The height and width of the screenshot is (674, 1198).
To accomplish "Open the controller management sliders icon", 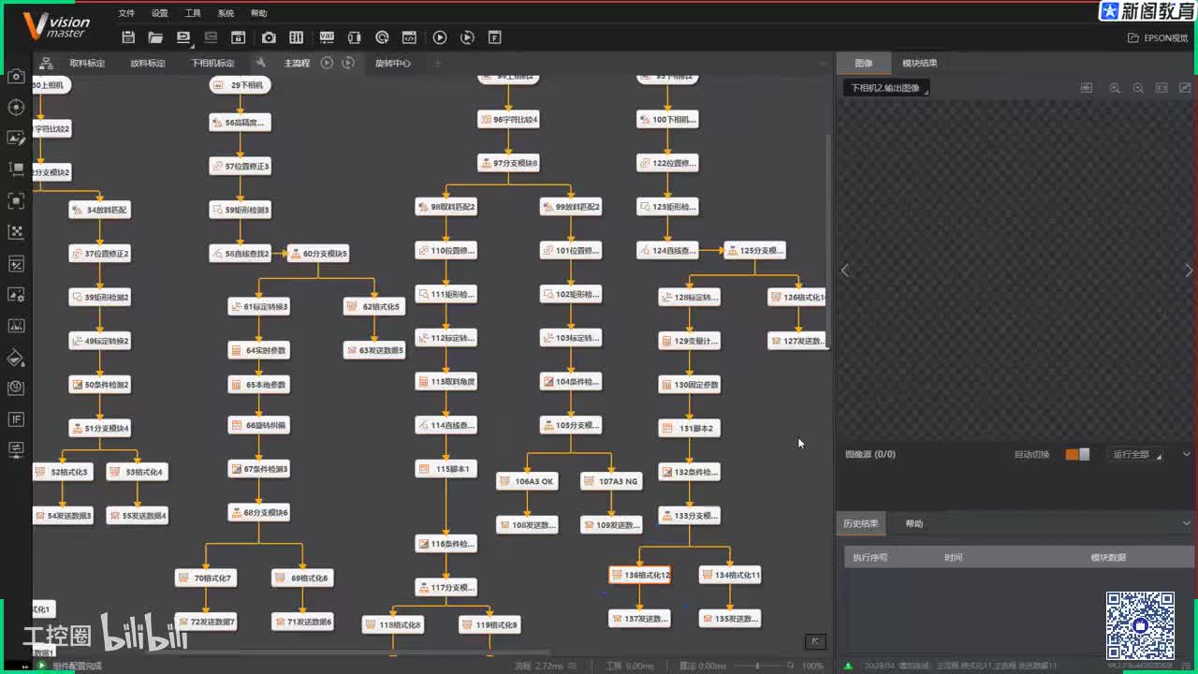I will point(297,37).
